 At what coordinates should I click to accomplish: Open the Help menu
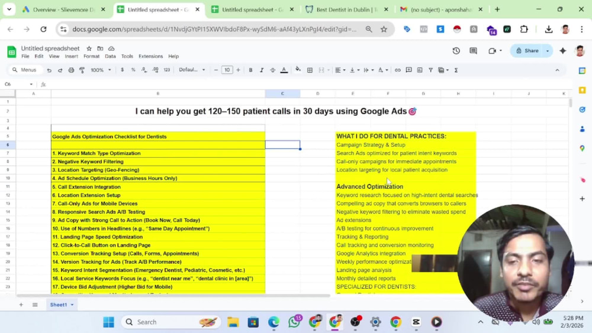(173, 56)
